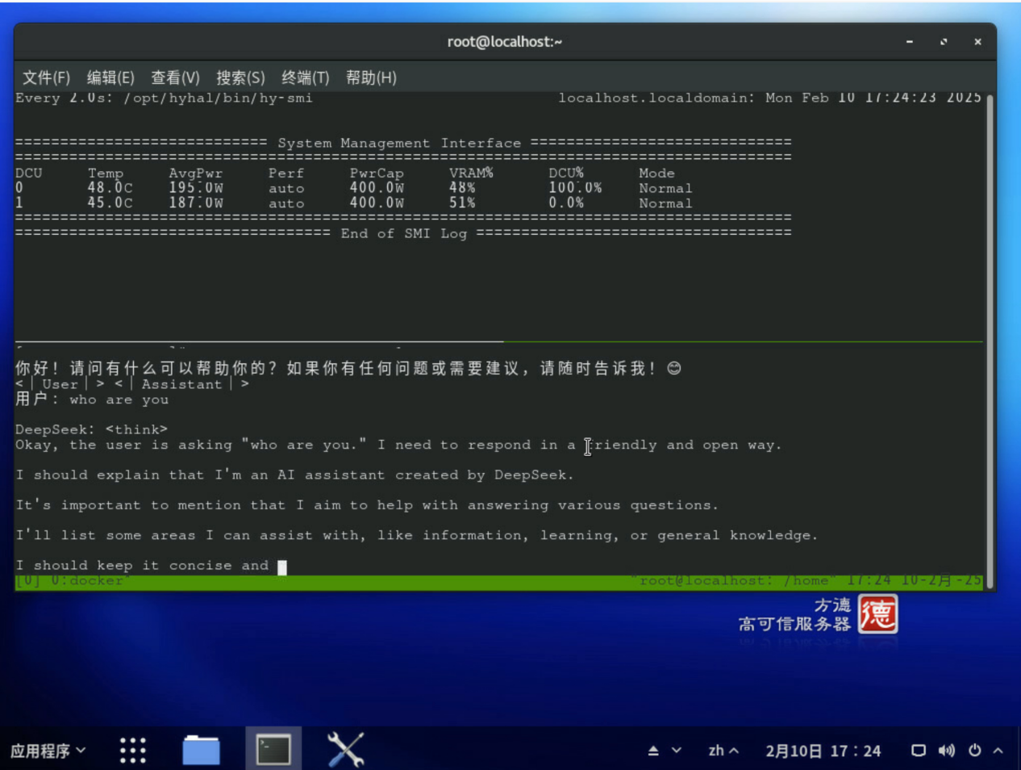Image resolution: width=1021 pixels, height=770 pixels.
Task: Open the 2月10日 17:24 clock
Action: coord(823,751)
